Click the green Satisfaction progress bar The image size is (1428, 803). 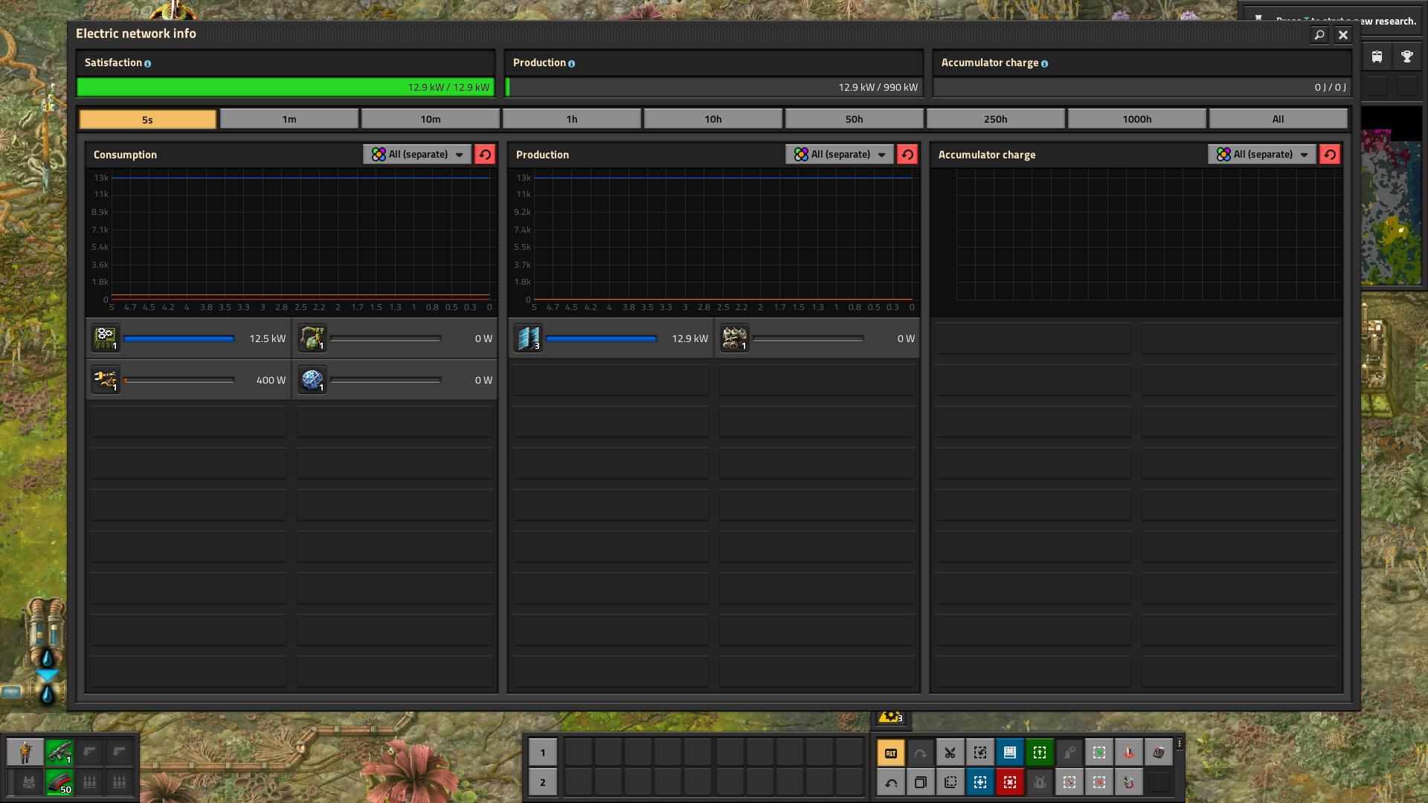tap(285, 87)
